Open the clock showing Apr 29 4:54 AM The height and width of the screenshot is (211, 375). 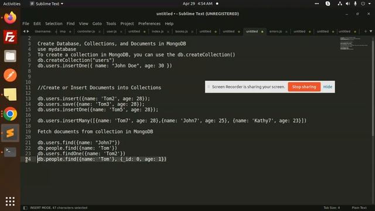pyautogui.click(x=197, y=4)
